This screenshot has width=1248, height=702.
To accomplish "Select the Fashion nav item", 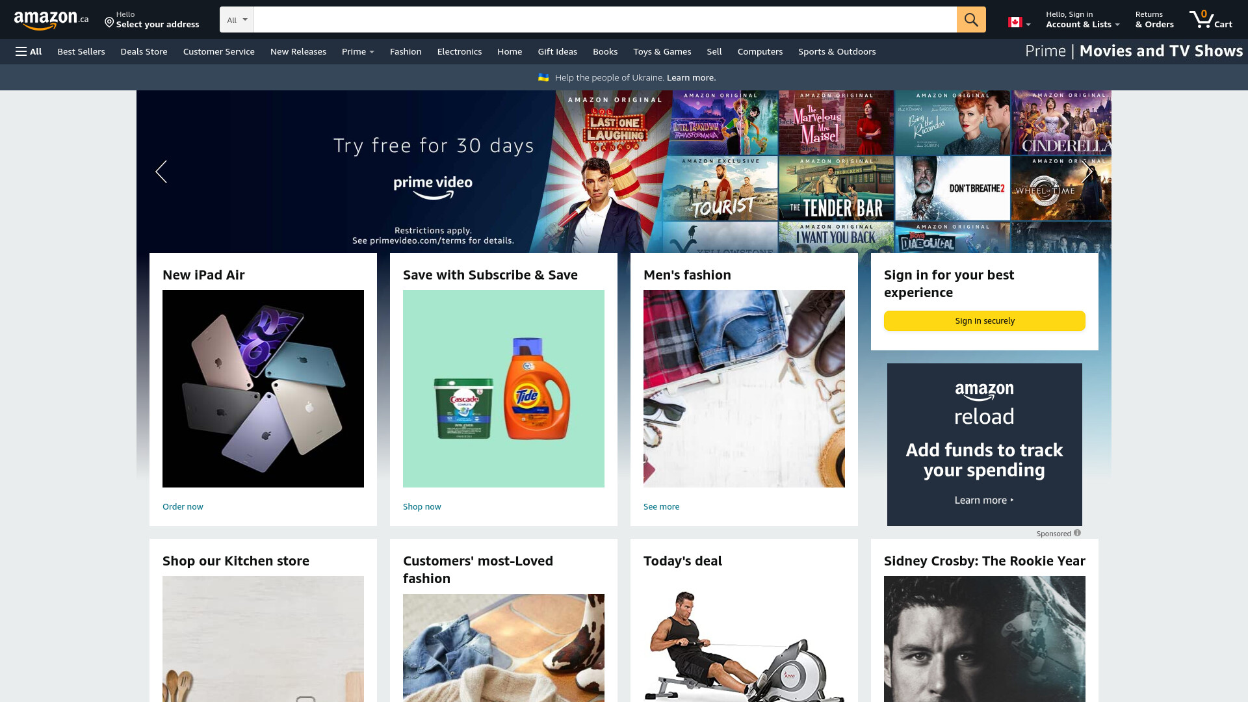I will point(406,51).
